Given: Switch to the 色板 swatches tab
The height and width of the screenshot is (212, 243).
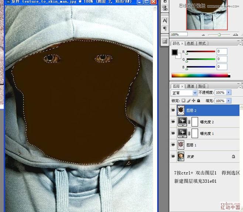Looking at the screenshot, I should [x=191, y=43].
